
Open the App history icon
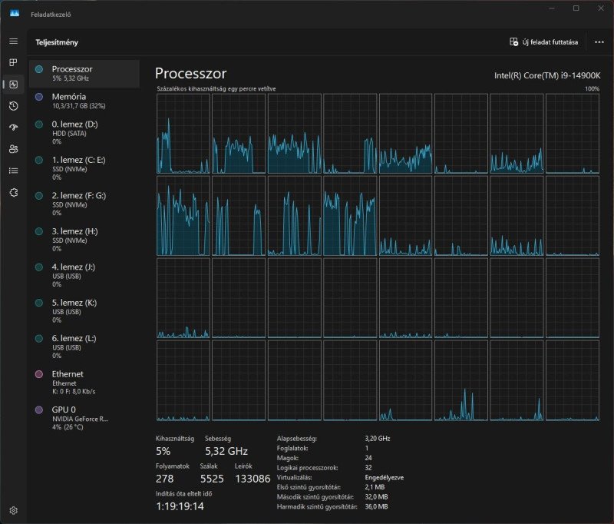tap(13, 106)
